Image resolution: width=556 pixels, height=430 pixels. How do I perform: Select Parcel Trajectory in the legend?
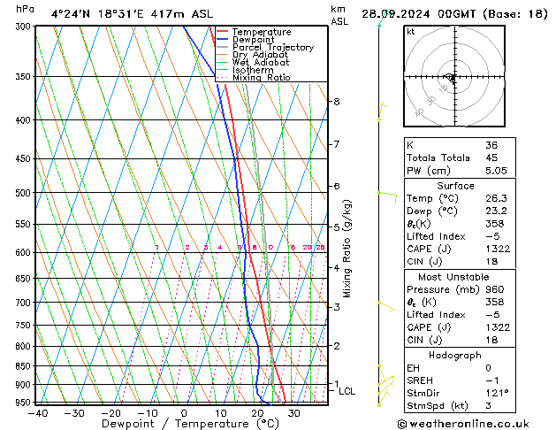272,48
